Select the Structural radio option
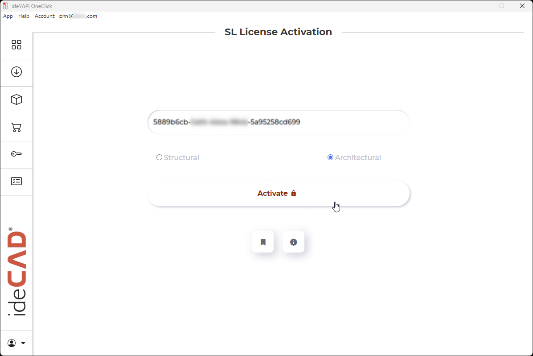 coord(159,157)
